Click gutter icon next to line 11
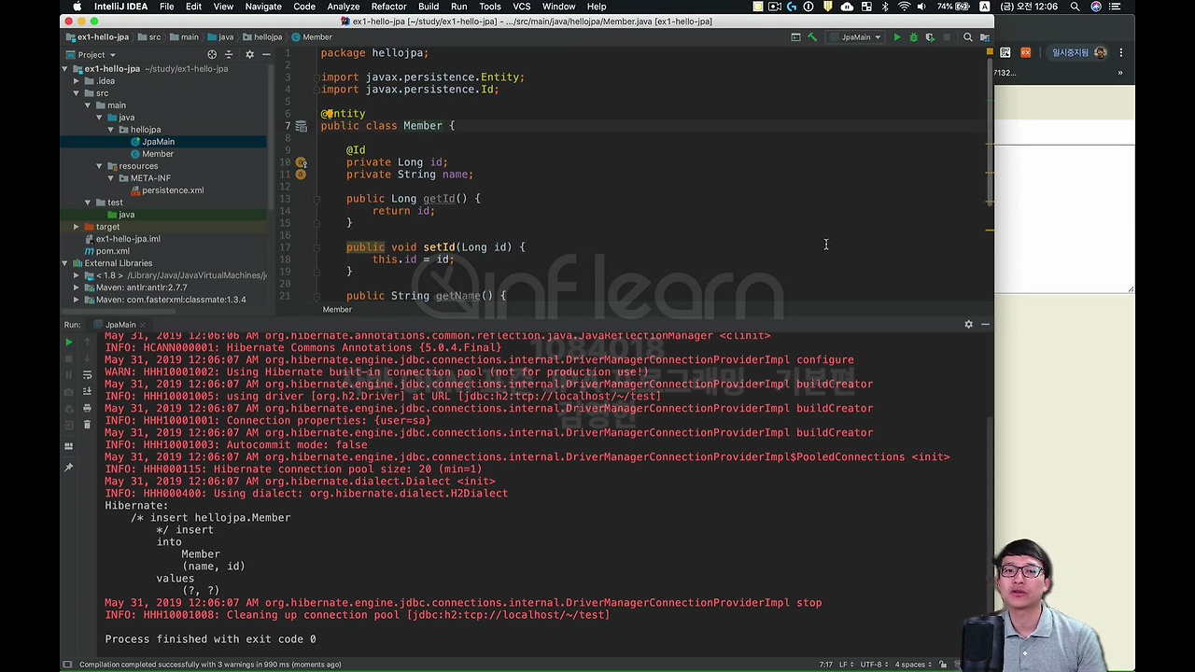The image size is (1195, 672). (301, 175)
